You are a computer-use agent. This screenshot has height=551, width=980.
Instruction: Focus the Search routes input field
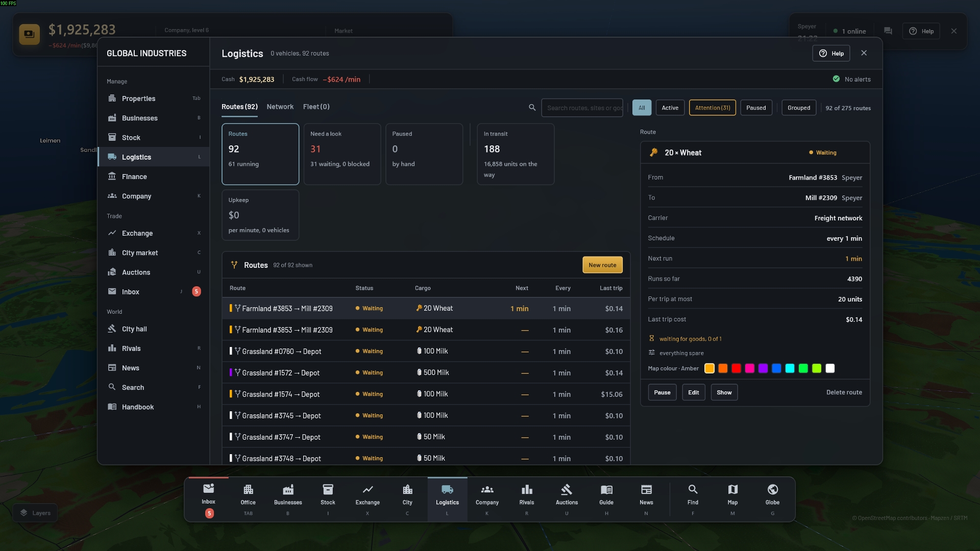click(582, 108)
